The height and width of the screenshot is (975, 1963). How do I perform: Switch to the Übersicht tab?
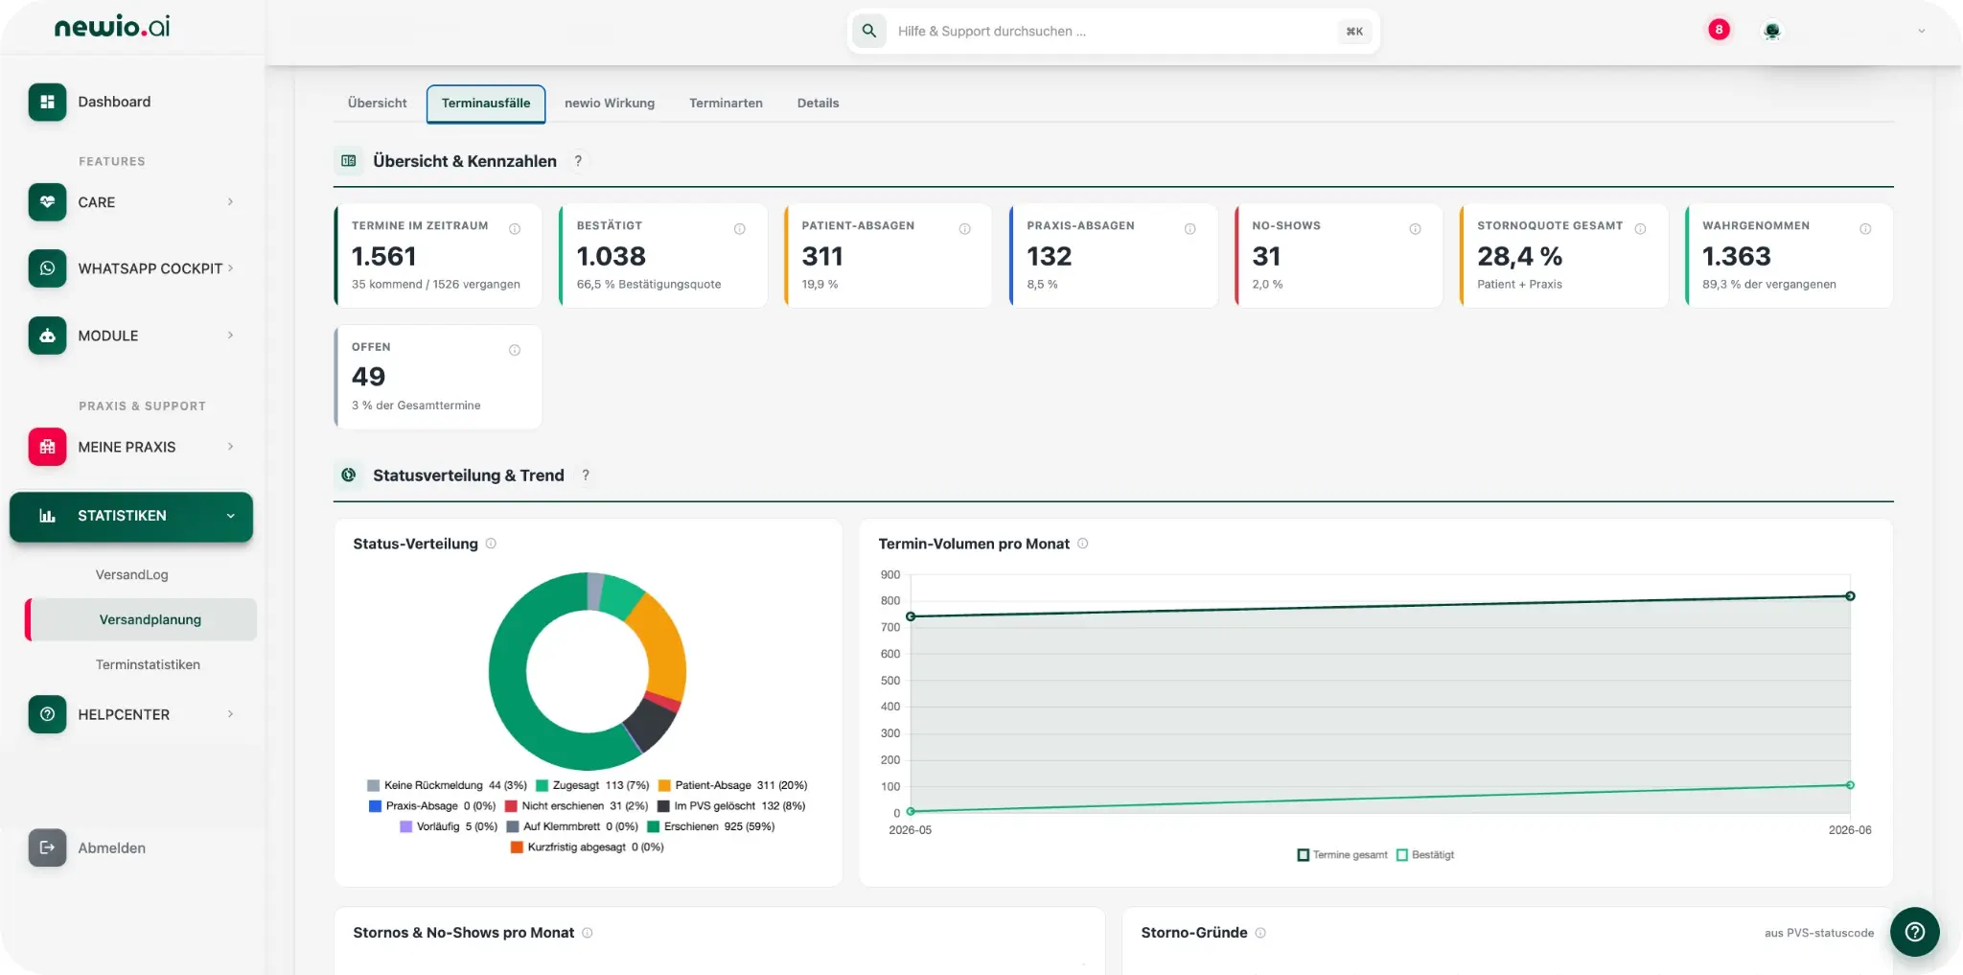(378, 104)
